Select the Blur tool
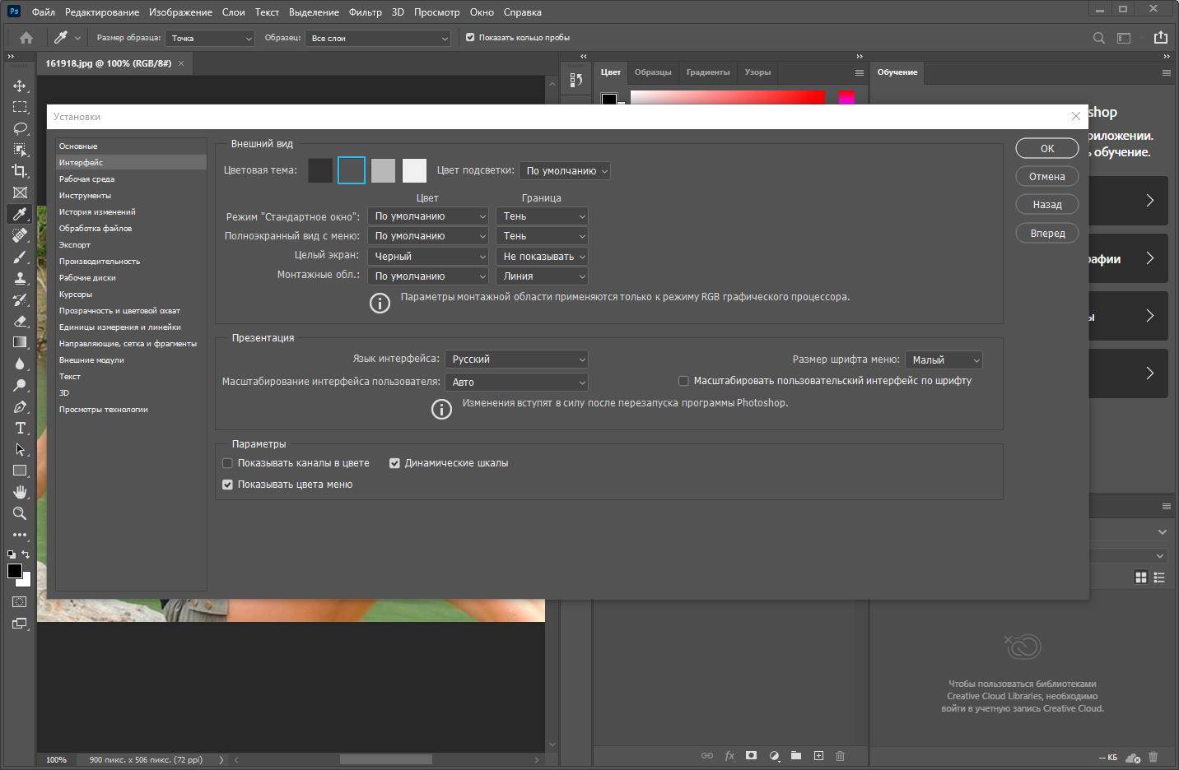 tap(20, 364)
